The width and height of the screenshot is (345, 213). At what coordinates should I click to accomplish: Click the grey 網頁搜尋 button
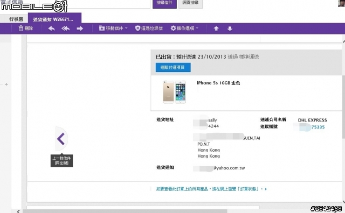pos(190,4)
